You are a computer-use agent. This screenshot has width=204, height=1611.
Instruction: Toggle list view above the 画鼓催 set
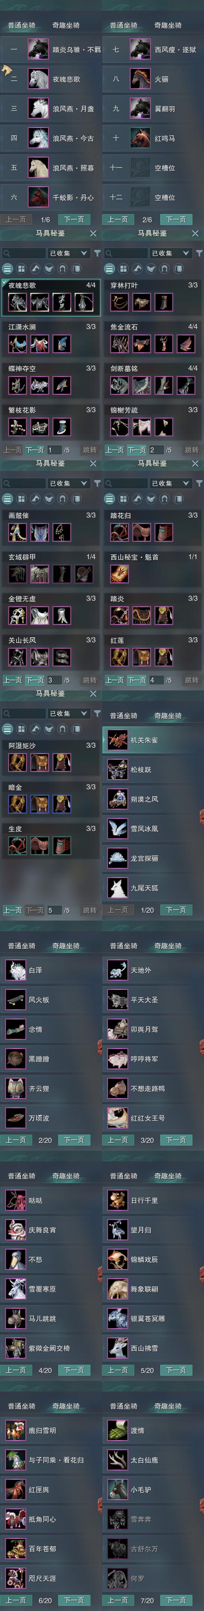[7, 499]
